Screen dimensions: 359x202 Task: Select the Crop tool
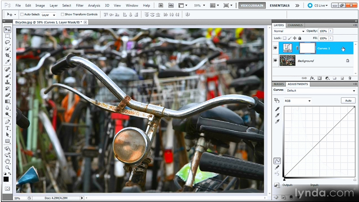coord(8,55)
